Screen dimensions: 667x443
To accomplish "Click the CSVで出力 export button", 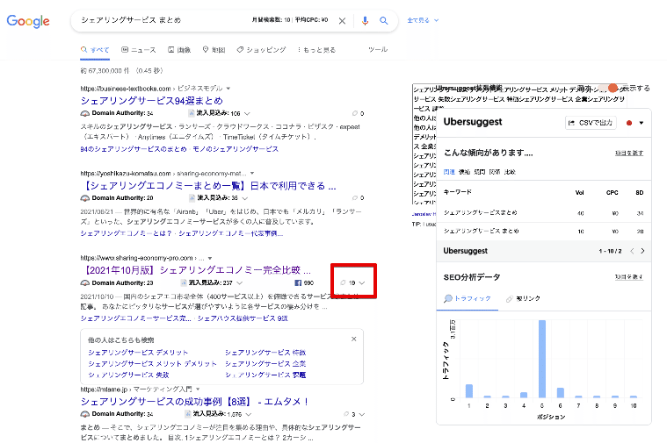I will coord(591,123).
